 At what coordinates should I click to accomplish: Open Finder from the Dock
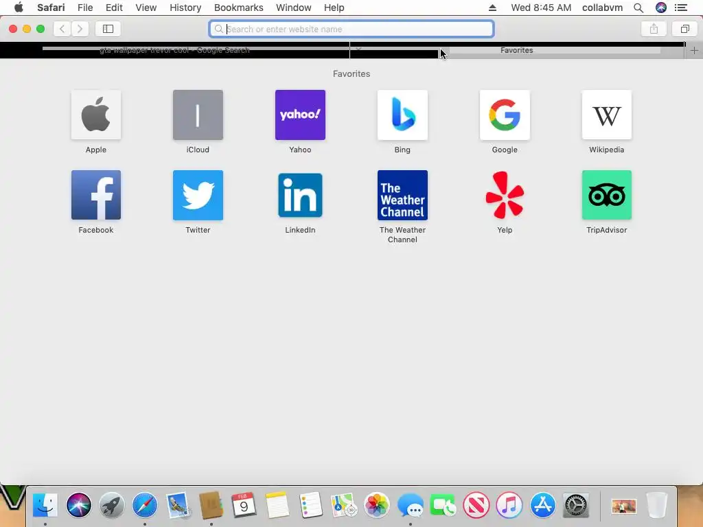coord(45,505)
